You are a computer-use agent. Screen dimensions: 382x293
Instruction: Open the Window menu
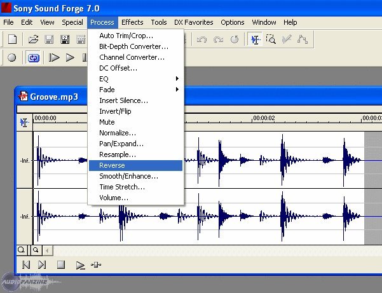264,22
